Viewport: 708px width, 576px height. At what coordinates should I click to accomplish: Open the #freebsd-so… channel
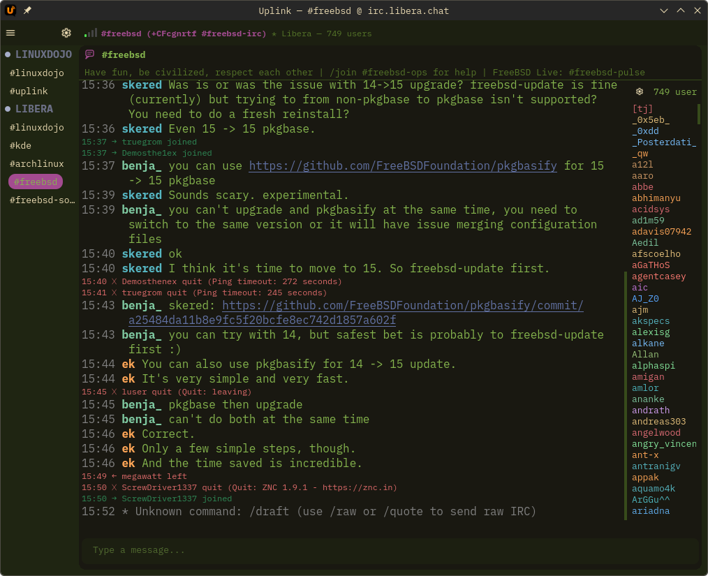click(x=43, y=200)
